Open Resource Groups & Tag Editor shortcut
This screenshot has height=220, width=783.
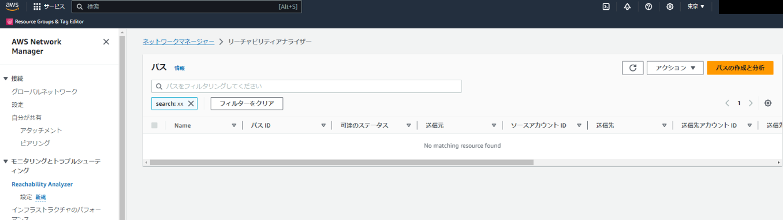(45, 21)
